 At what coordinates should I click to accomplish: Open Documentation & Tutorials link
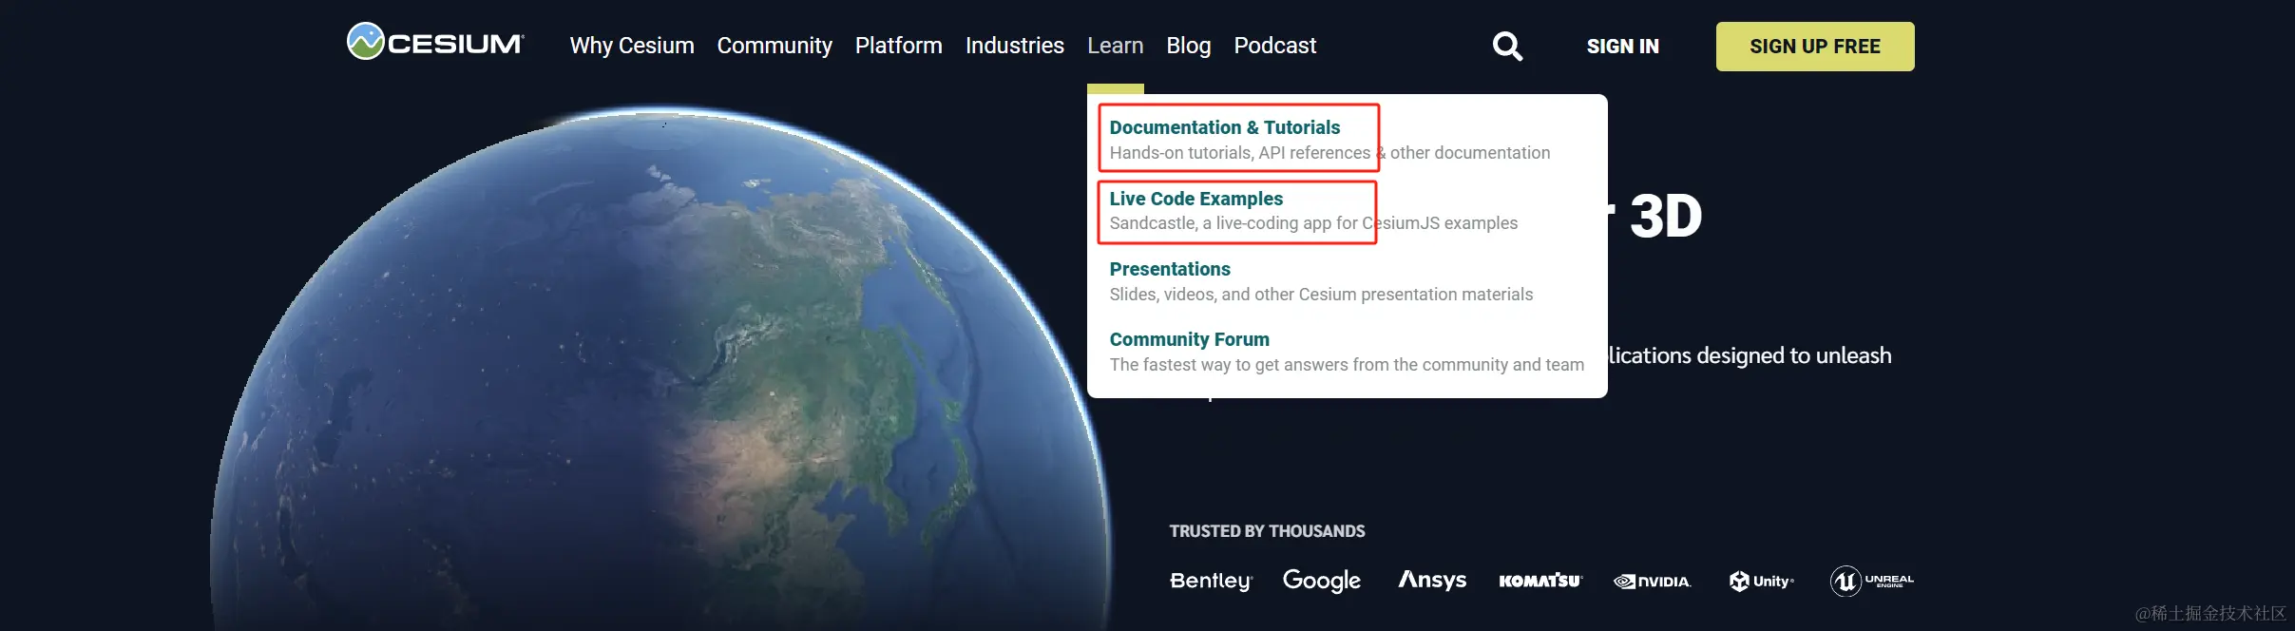pyautogui.click(x=1225, y=127)
